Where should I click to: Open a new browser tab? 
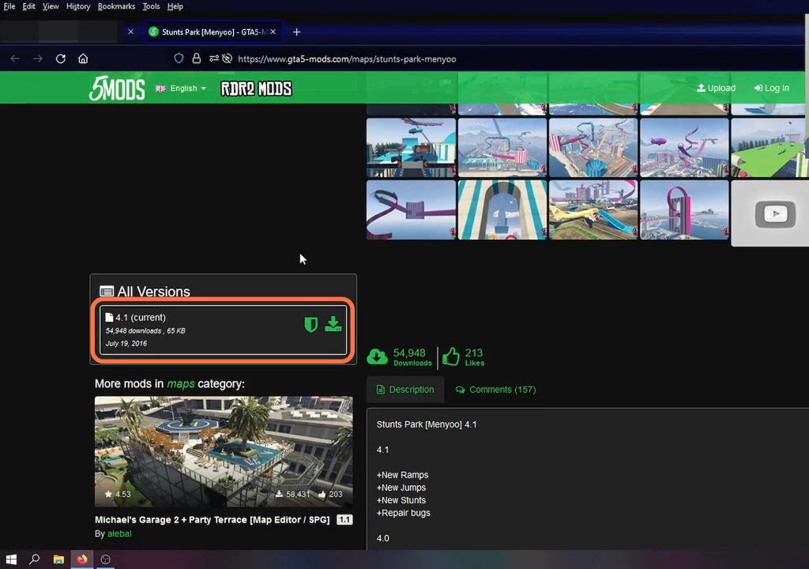point(297,32)
